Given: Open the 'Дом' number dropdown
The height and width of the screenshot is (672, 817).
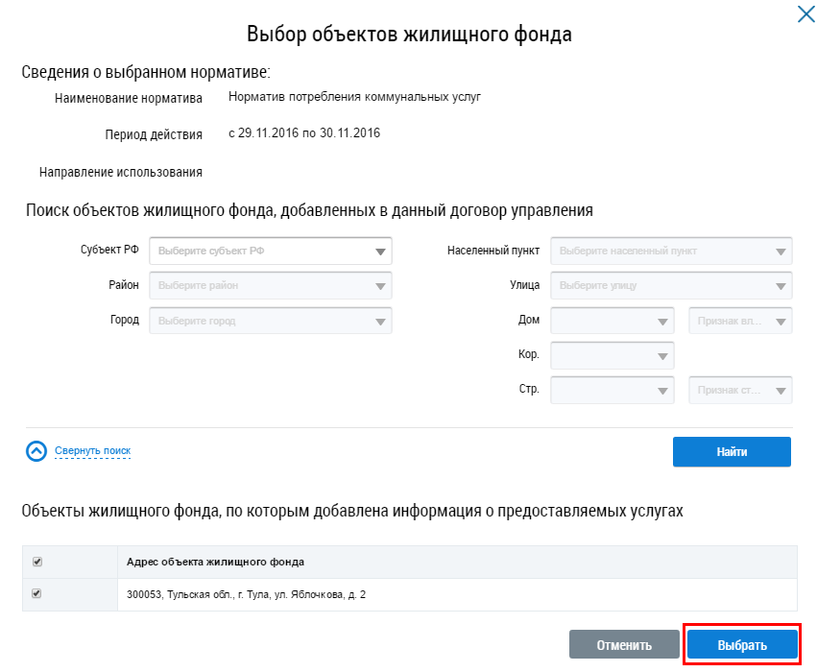Looking at the screenshot, I should (613, 320).
